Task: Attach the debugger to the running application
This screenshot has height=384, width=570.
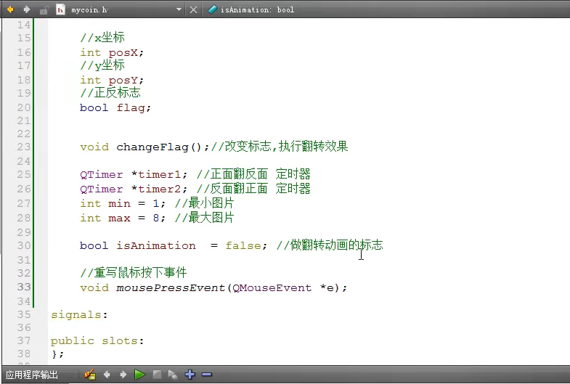Action: (173, 375)
